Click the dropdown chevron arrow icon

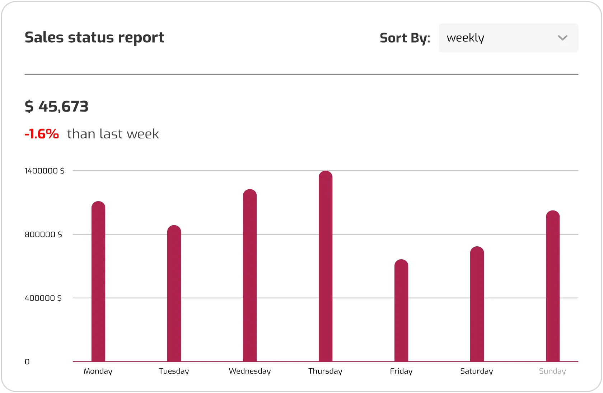562,38
